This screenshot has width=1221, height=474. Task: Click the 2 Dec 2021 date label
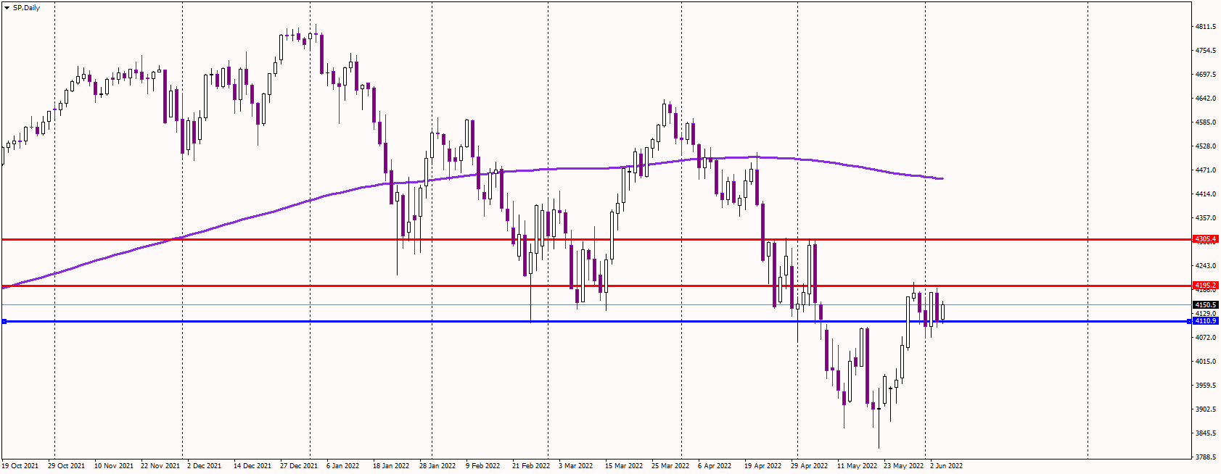tap(204, 466)
